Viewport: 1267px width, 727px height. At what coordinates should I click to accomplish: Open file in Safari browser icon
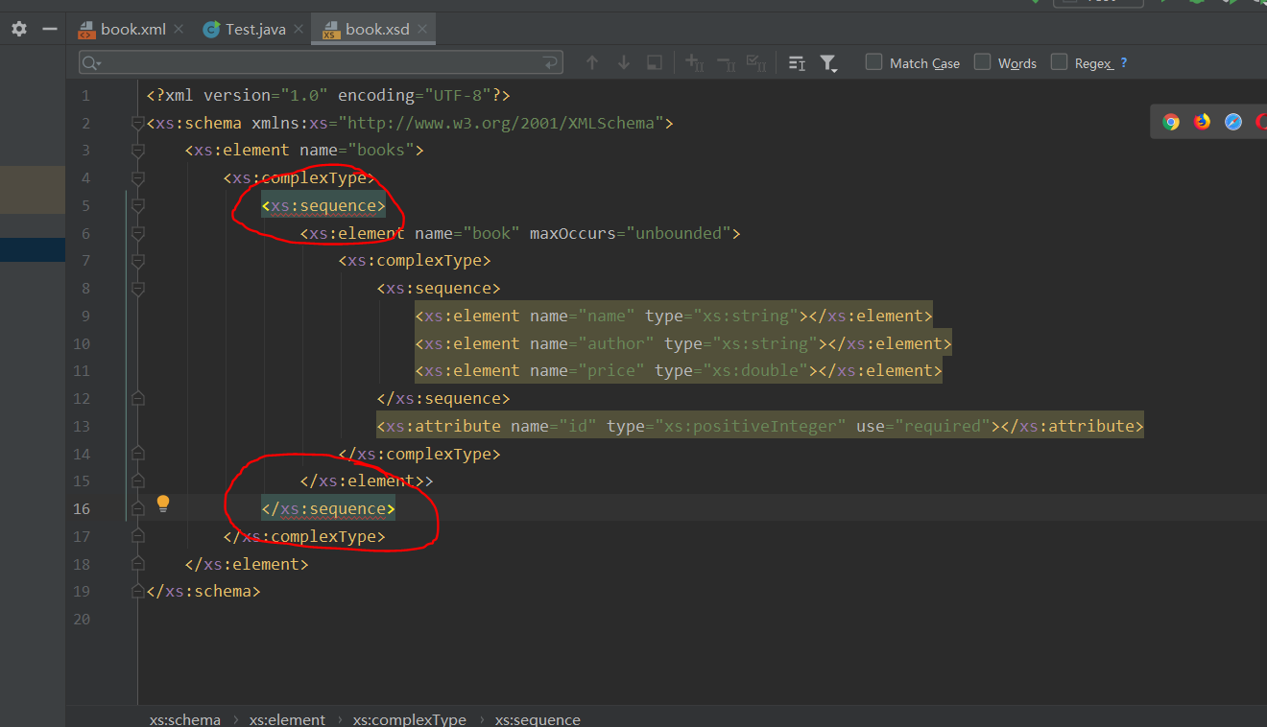tap(1233, 122)
